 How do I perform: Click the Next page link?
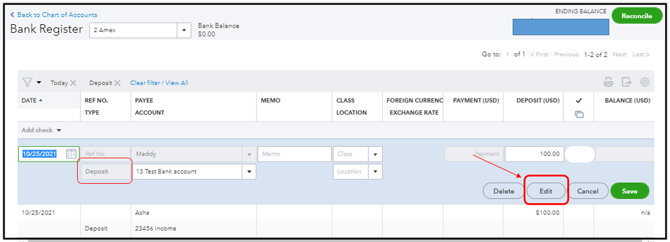tap(620, 54)
